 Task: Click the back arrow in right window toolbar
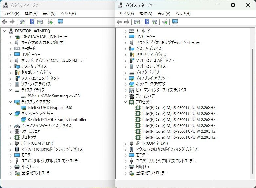[x=119, y=22]
